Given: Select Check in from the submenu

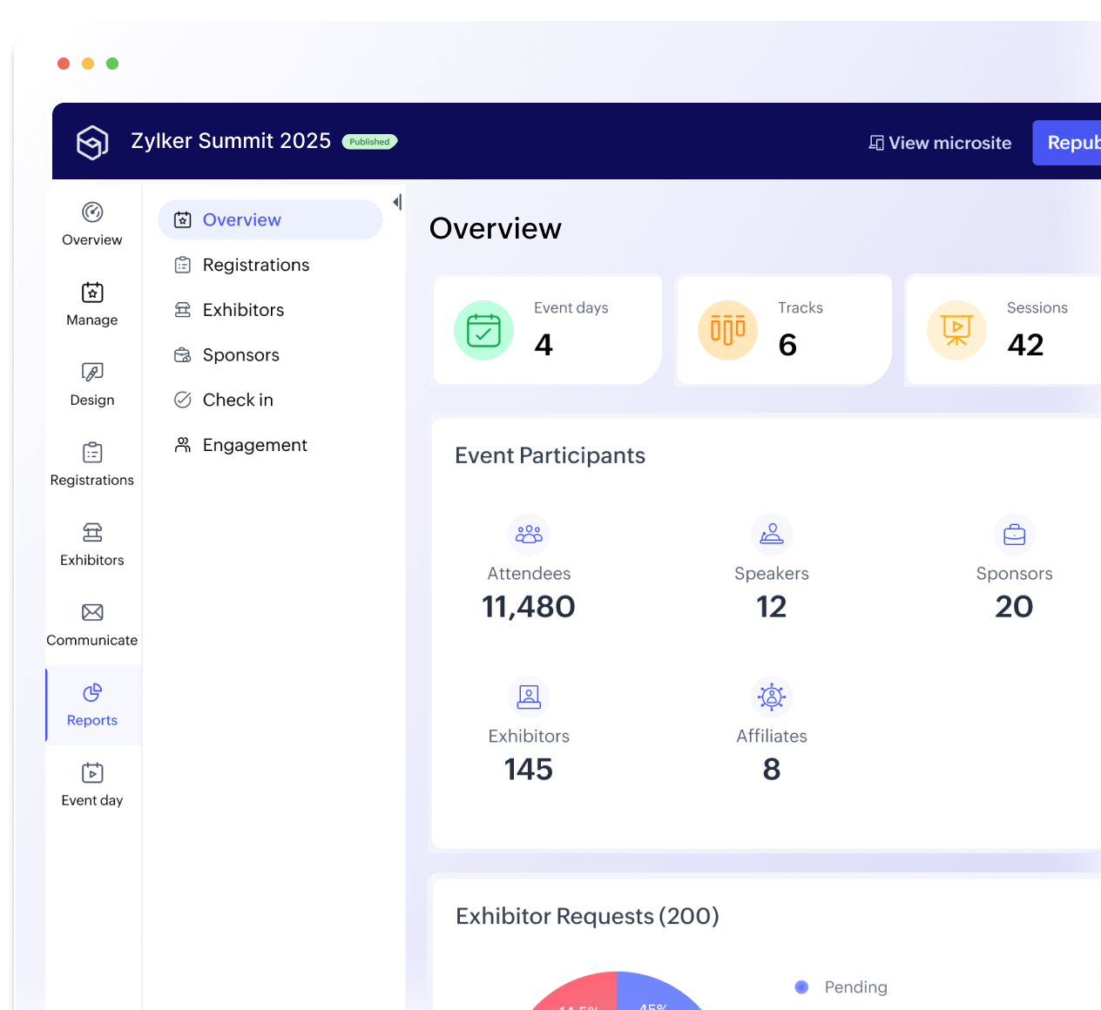Looking at the screenshot, I should [237, 401].
